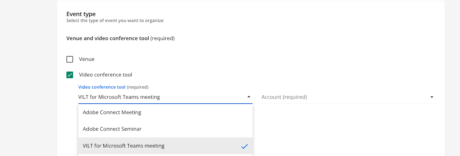
Task: Click the Event type heading
Action: [81, 14]
